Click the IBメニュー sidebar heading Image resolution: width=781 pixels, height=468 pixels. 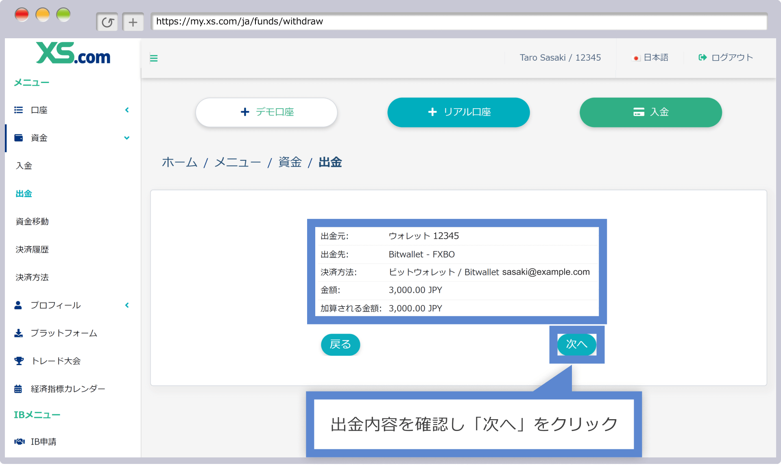click(37, 415)
